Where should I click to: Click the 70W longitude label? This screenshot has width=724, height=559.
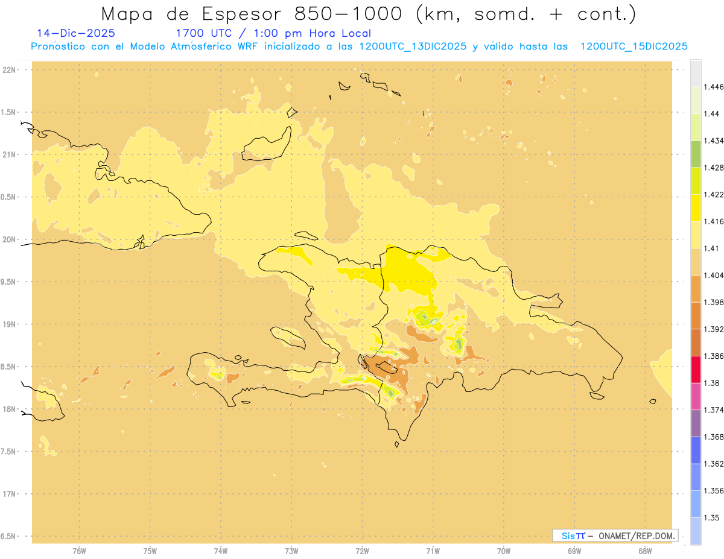pos(504,551)
